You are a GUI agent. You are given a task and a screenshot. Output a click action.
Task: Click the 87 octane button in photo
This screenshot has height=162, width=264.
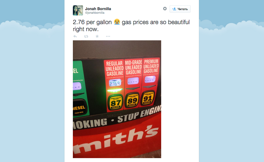coord(115,102)
